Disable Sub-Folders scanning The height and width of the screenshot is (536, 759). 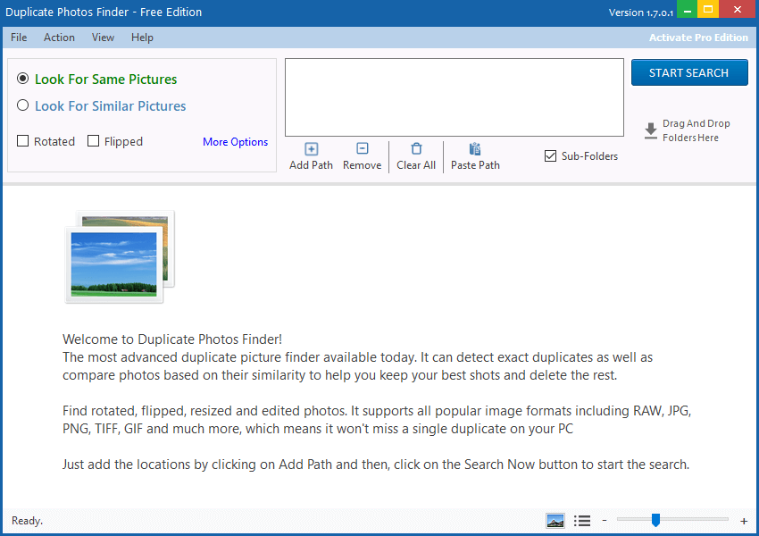pyautogui.click(x=551, y=155)
